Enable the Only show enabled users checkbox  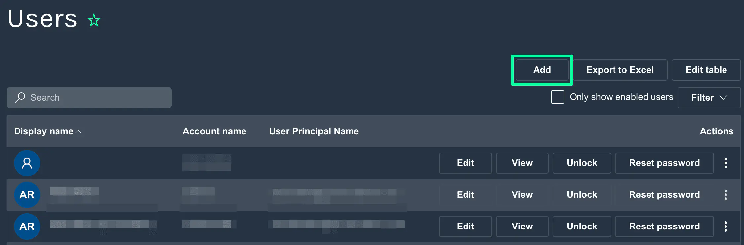coord(557,97)
